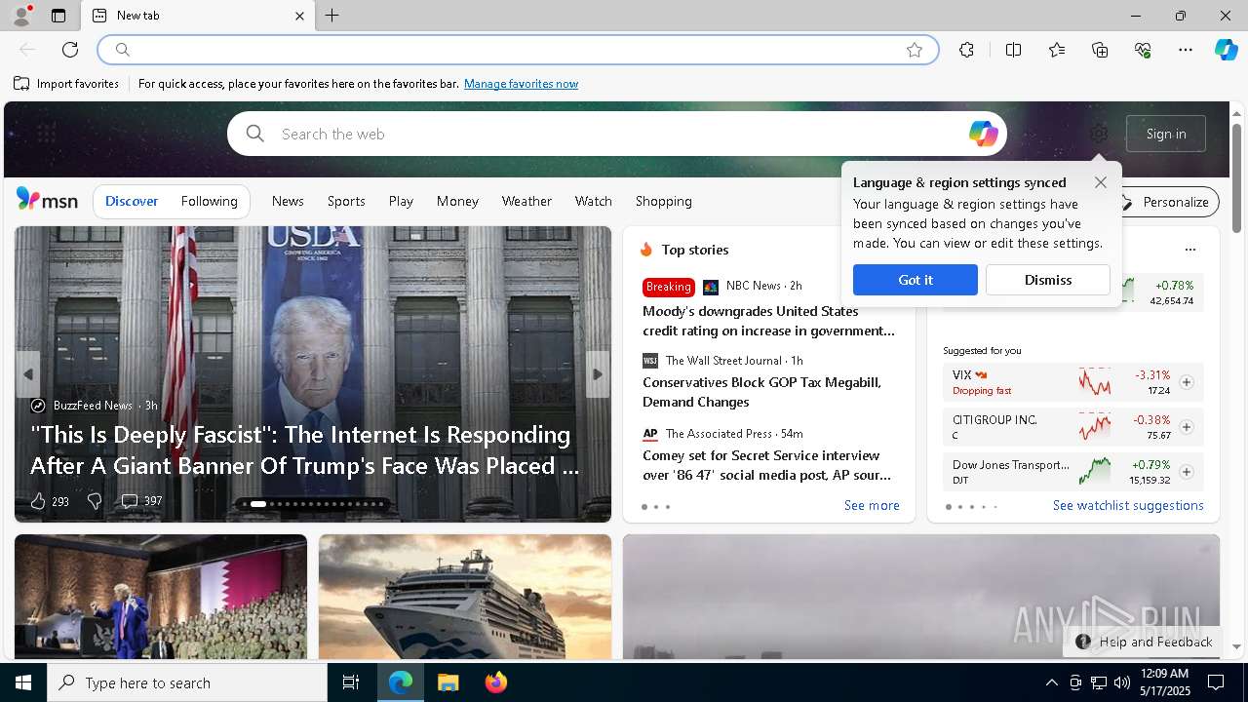Open Help and Feedback
The width and height of the screenshot is (1248, 702).
point(1143,642)
